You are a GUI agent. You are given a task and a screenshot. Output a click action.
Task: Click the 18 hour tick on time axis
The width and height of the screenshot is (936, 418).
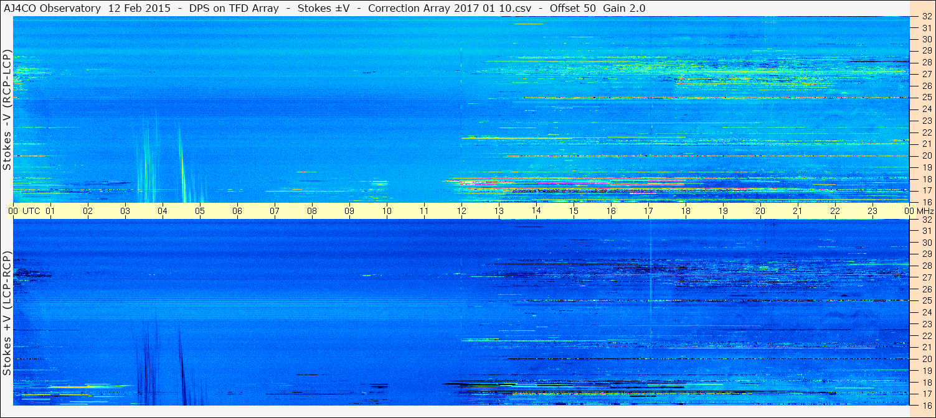point(686,211)
